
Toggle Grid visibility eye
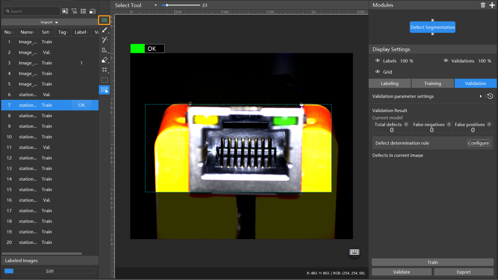pos(378,72)
